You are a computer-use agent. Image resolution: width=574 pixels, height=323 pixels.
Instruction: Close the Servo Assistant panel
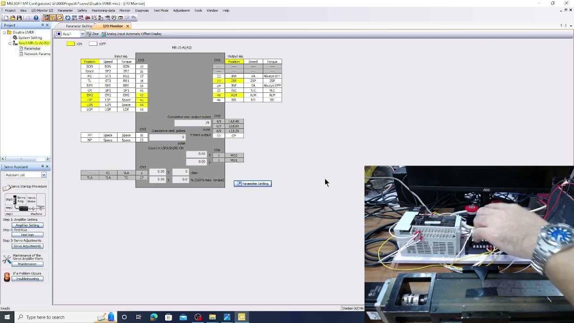pos(47,167)
